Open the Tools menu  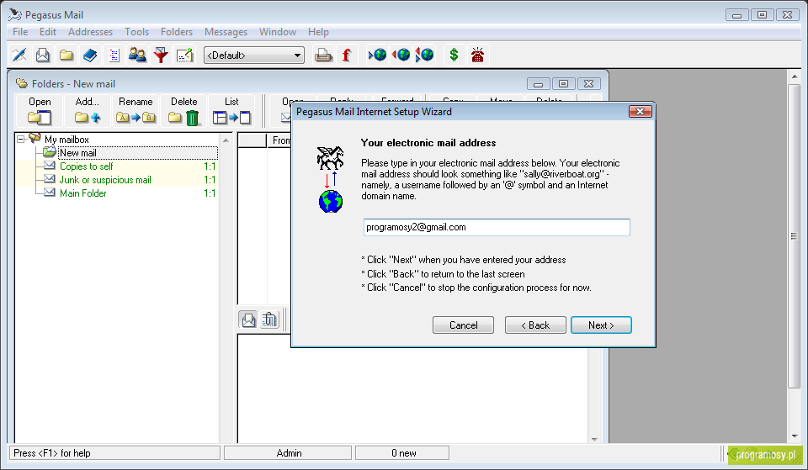tap(136, 32)
